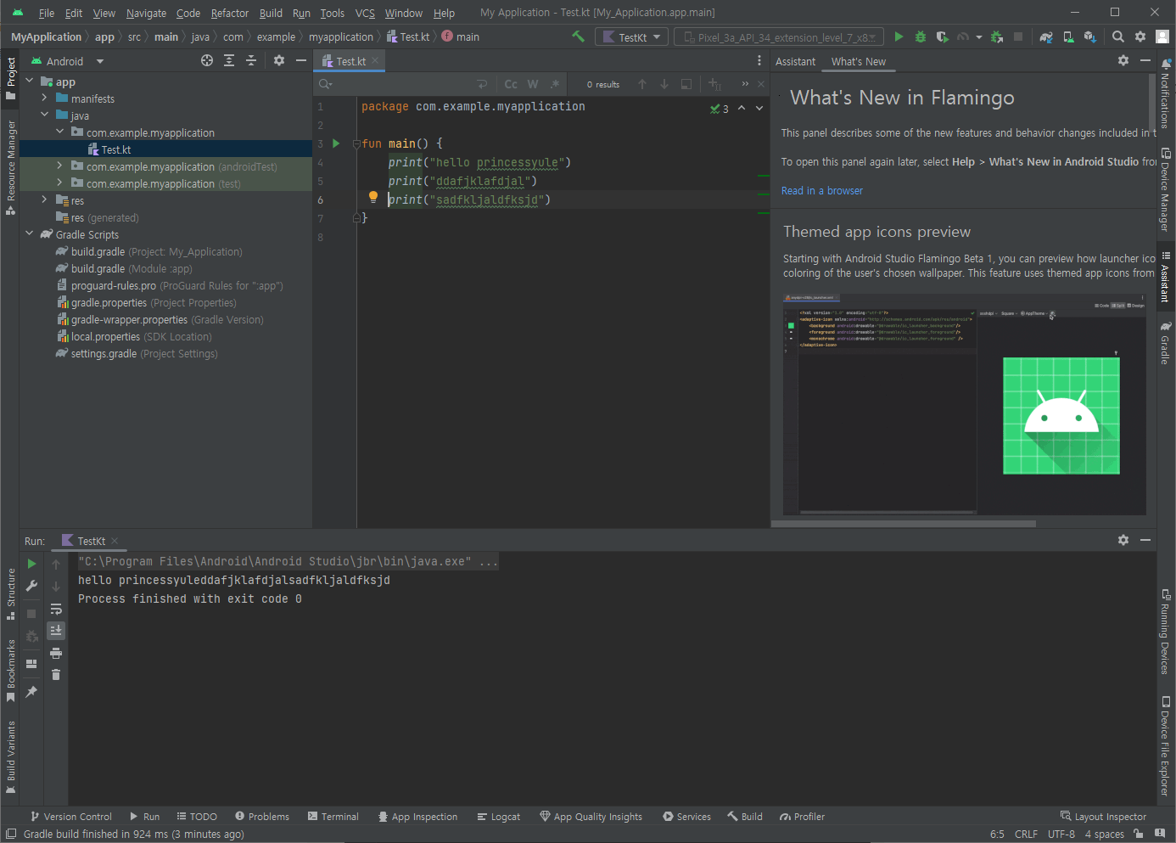The width and height of the screenshot is (1176, 843).
Task: Fold the fun main code block
Action: (357, 143)
